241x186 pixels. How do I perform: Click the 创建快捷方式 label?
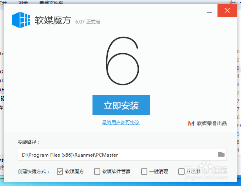(34, 172)
